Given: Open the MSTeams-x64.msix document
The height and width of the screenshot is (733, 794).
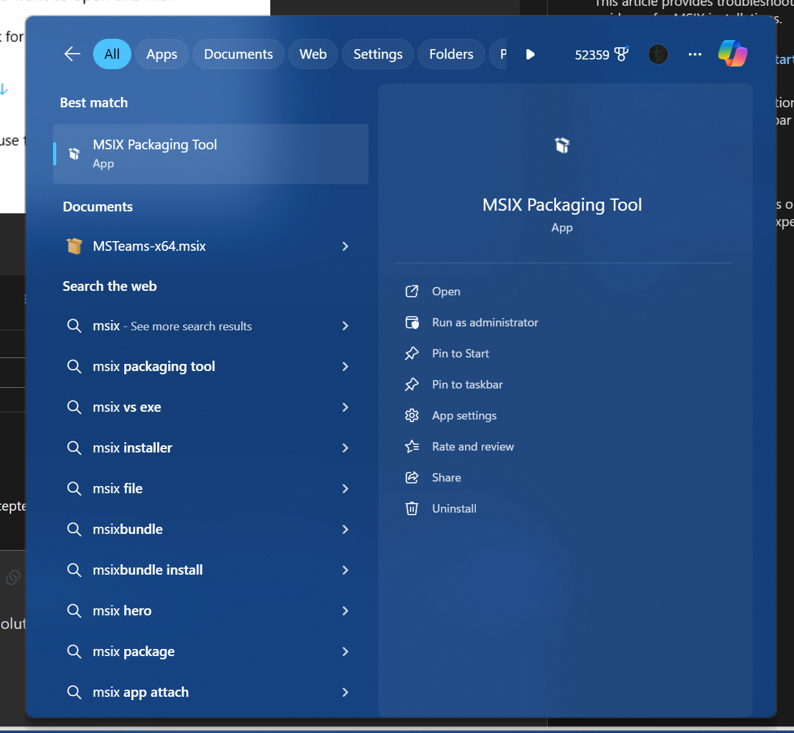Looking at the screenshot, I should (211, 246).
